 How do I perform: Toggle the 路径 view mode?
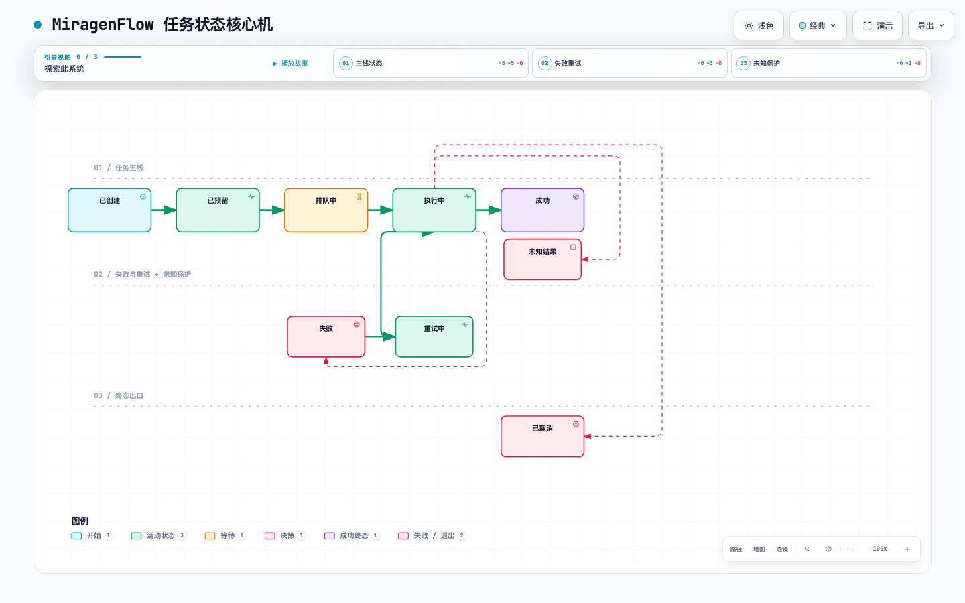(736, 549)
